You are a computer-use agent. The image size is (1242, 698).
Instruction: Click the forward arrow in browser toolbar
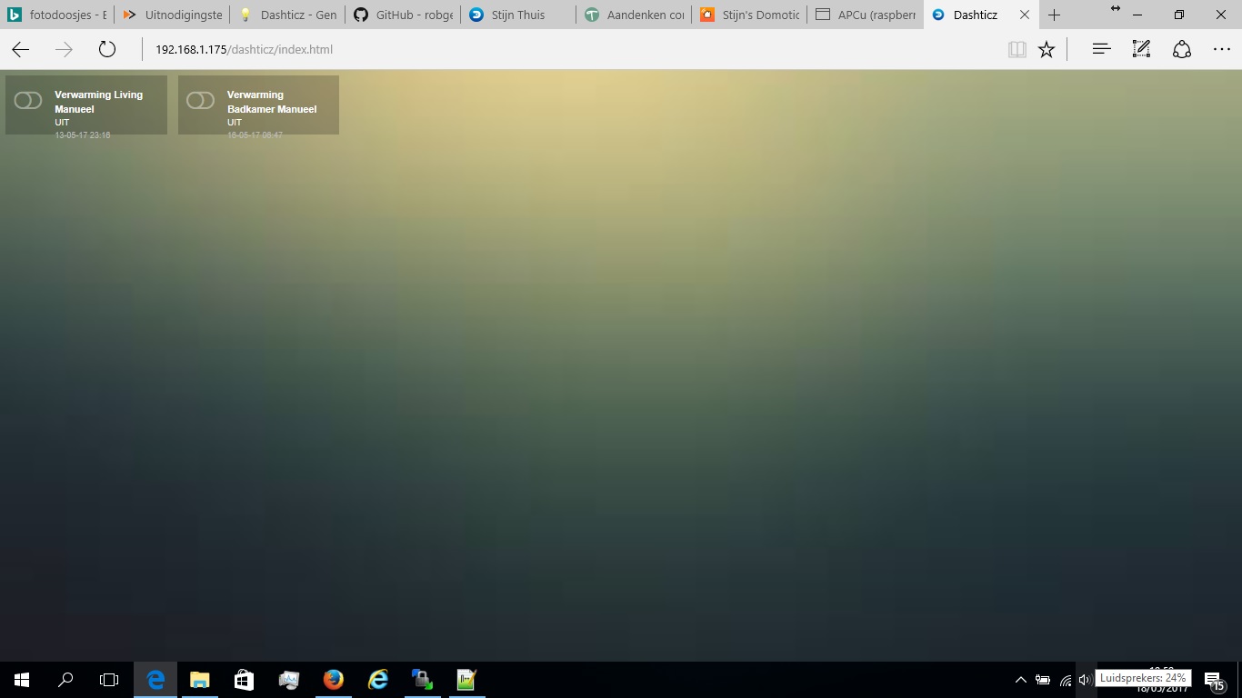pyautogui.click(x=64, y=50)
